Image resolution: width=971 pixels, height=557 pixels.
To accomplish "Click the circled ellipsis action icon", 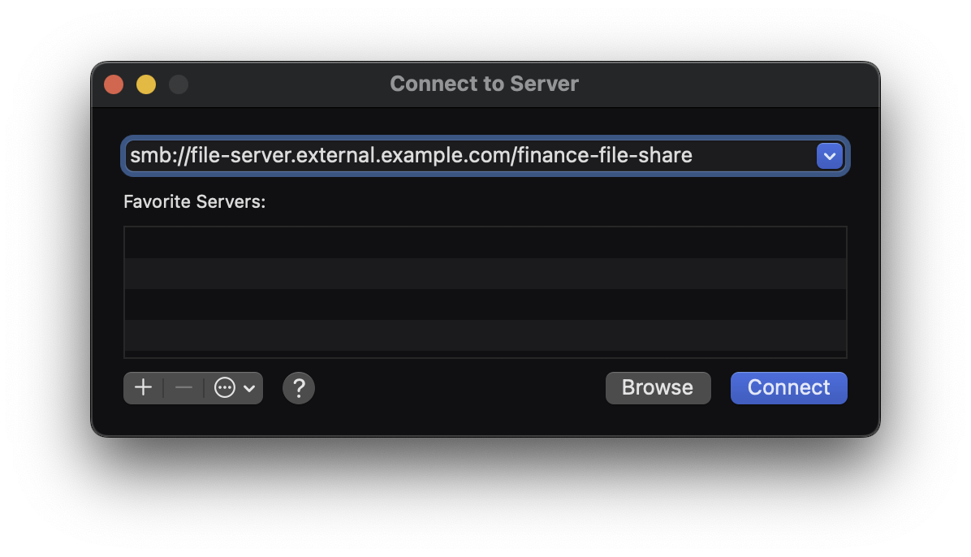I will [224, 387].
